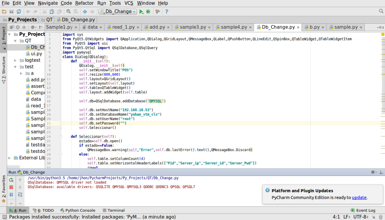
Task: Click the Copy icon in toolbar
Action: pyautogui.click(x=52, y=12)
